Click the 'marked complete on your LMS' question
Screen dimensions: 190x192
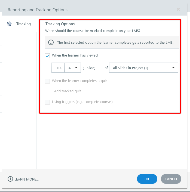pyautogui.click(x=93, y=31)
